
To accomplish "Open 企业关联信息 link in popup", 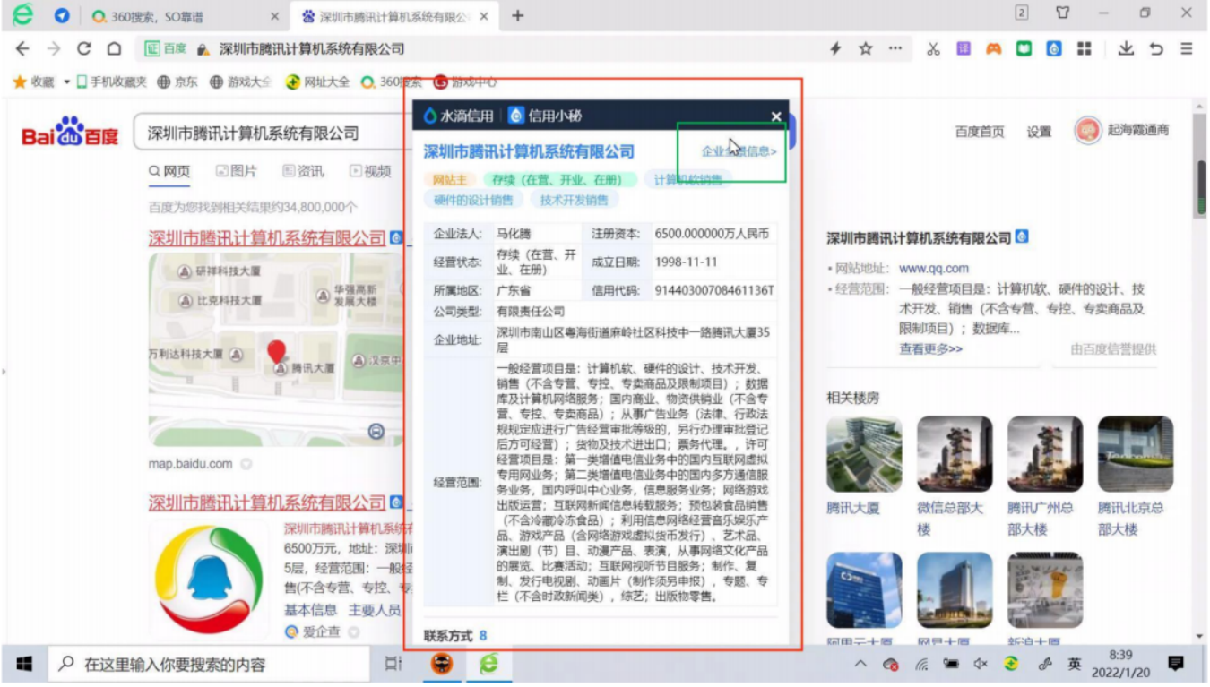I will 739,151.
